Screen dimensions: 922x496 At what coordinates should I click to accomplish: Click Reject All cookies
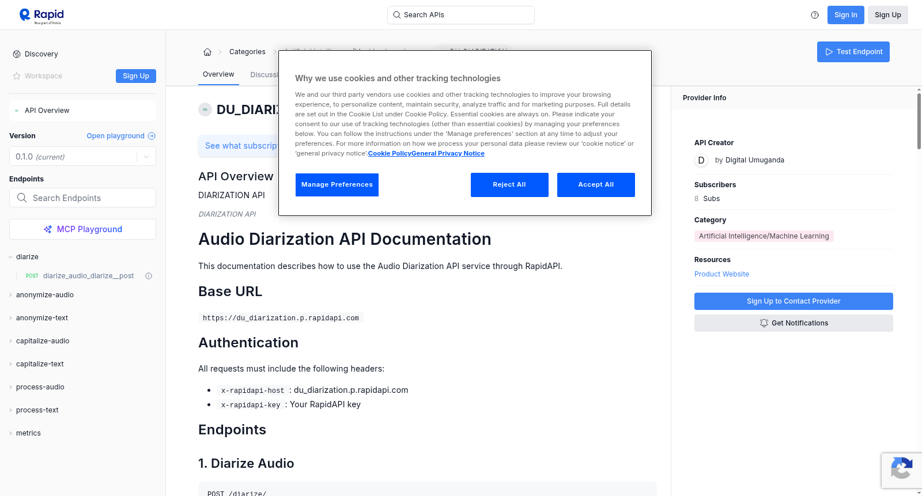point(509,185)
